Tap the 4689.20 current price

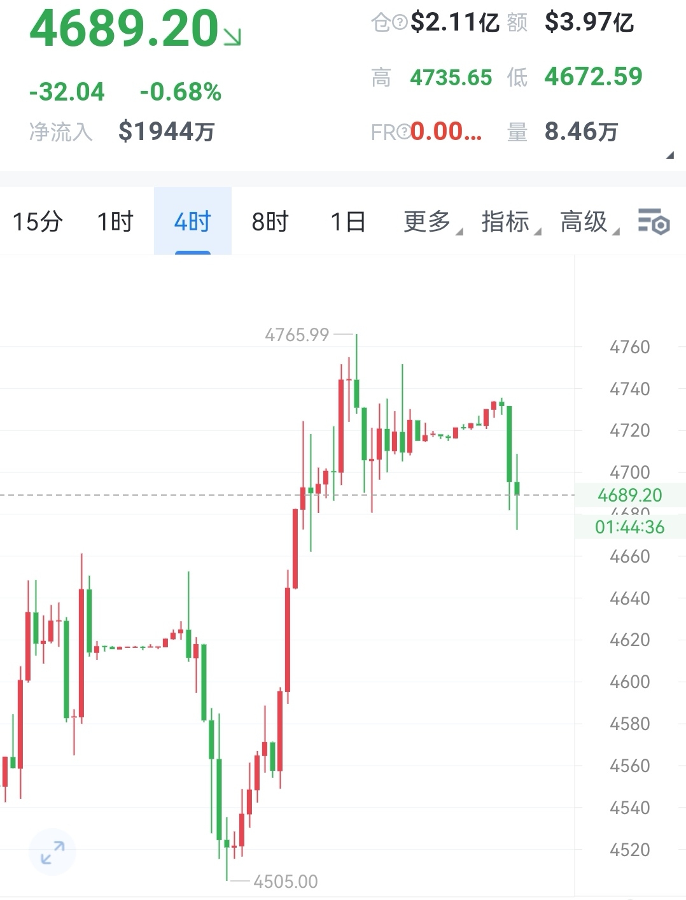(124, 29)
